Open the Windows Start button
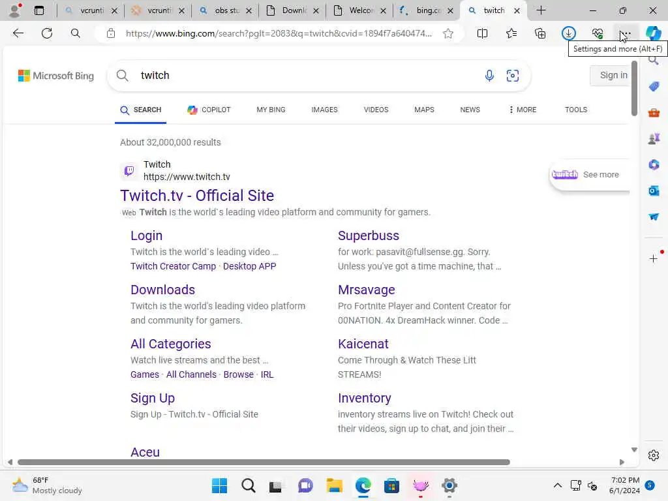This screenshot has height=501, width=668. pos(219,485)
